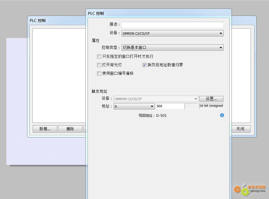Click the 描述 text input field
The height and width of the screenshot is (199, 269).
click(x=172, y=25)
